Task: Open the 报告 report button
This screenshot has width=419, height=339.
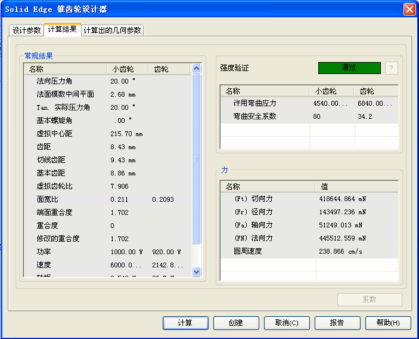Action: pyautogui.click(x=337, y=323)
